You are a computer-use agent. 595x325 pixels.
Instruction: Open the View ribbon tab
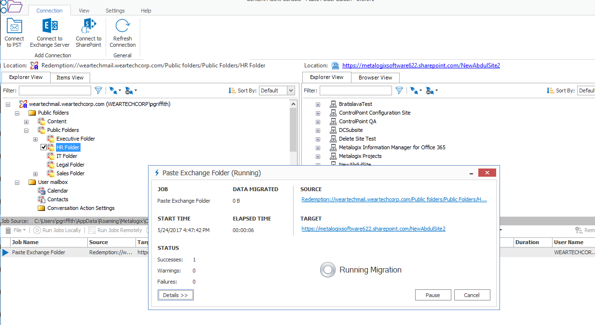84,11
